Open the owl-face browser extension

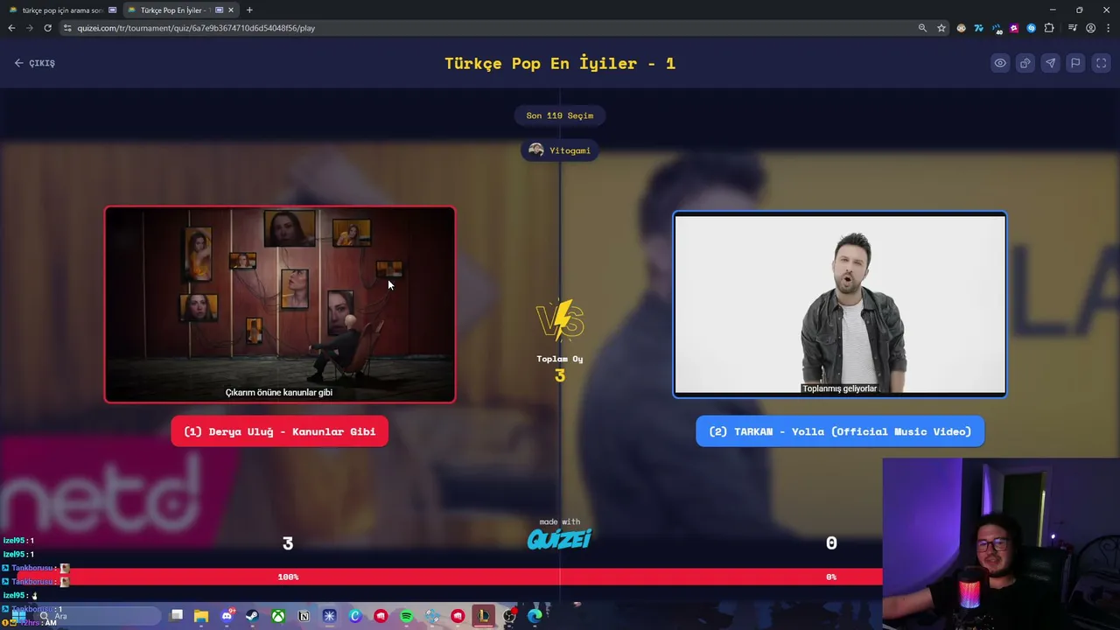click(x=962, y=28)
